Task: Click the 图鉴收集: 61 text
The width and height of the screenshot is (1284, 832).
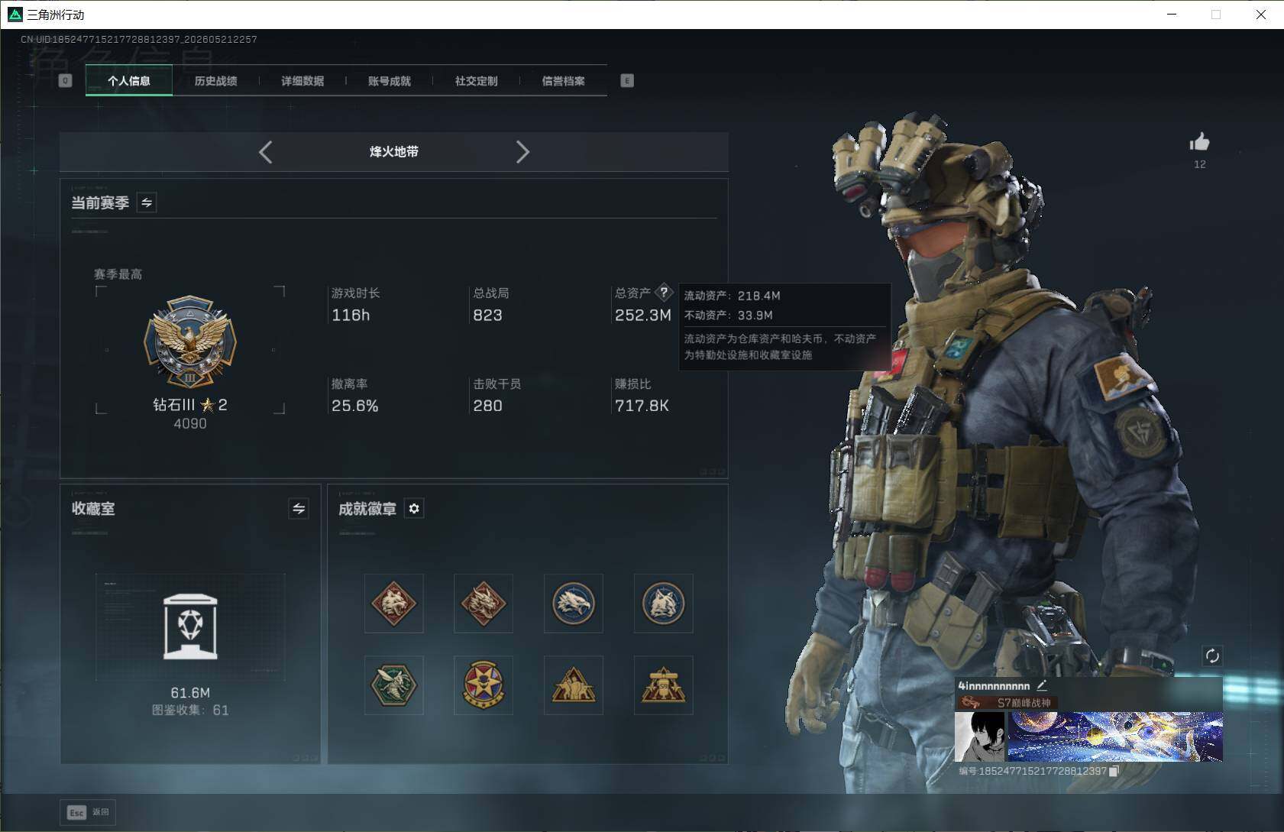Action: (x=190, y=711)
